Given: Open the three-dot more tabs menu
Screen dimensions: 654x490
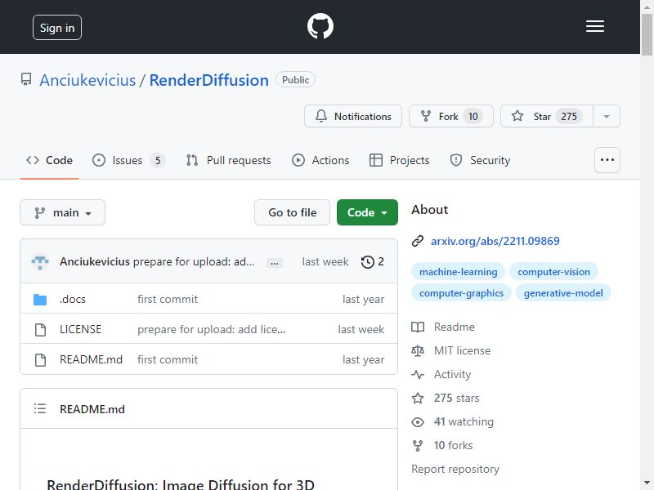Looking at the screenshot, I should coord(607,160).
